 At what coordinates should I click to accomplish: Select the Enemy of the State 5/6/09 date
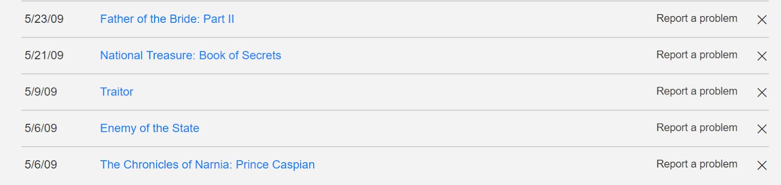[41, 129]
